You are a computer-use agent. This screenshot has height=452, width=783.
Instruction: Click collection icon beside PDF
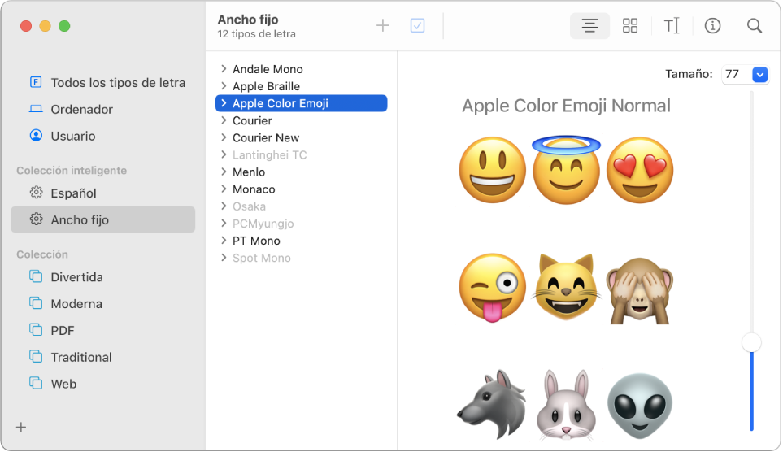click(36, 329)
